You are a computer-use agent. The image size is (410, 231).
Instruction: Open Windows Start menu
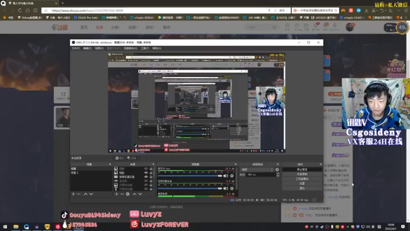pyautogui.click(x=5, y=226)
